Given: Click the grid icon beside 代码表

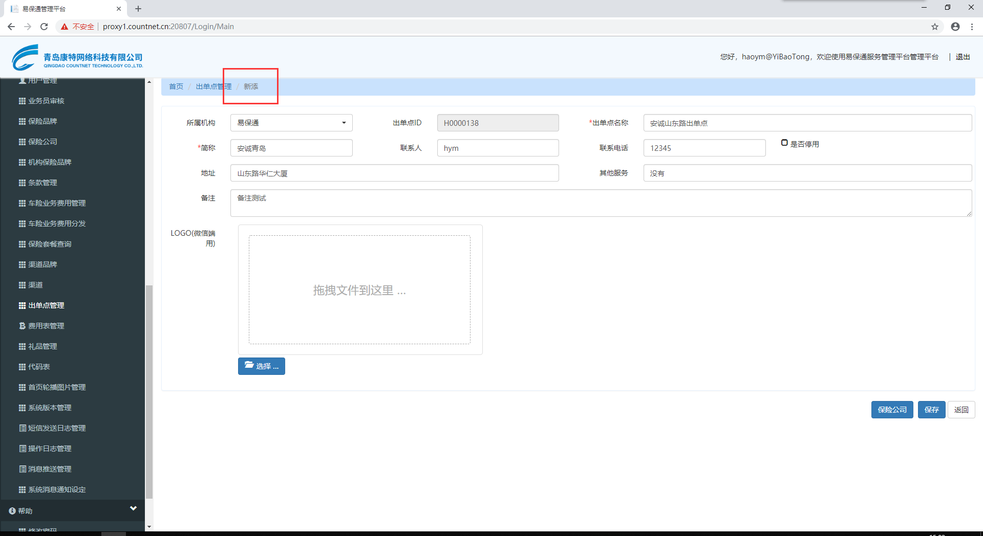Looking at the screenshot, I should pos(22,367).
